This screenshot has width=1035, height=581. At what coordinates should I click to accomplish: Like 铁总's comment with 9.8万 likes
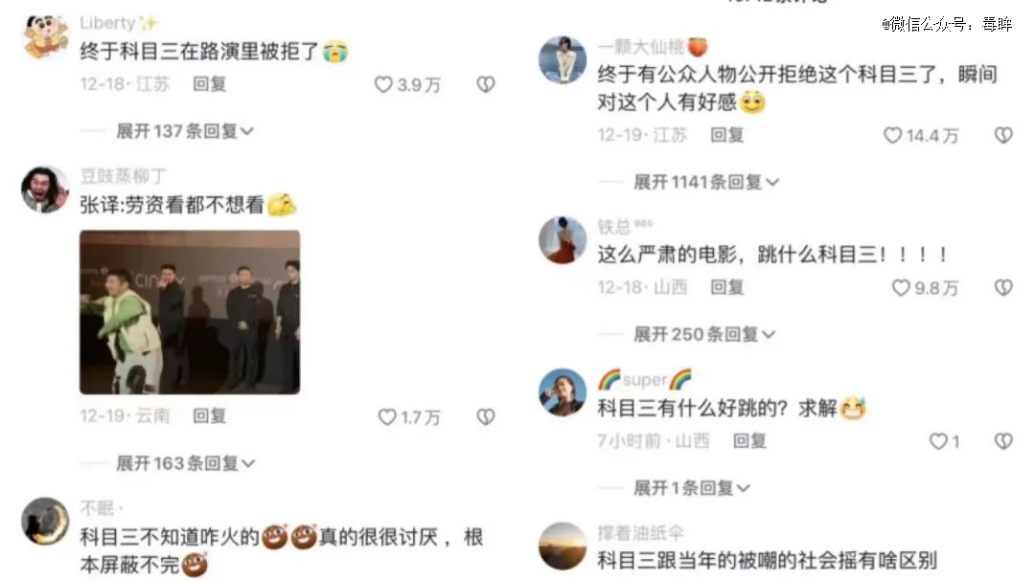(x=901, y=287)
